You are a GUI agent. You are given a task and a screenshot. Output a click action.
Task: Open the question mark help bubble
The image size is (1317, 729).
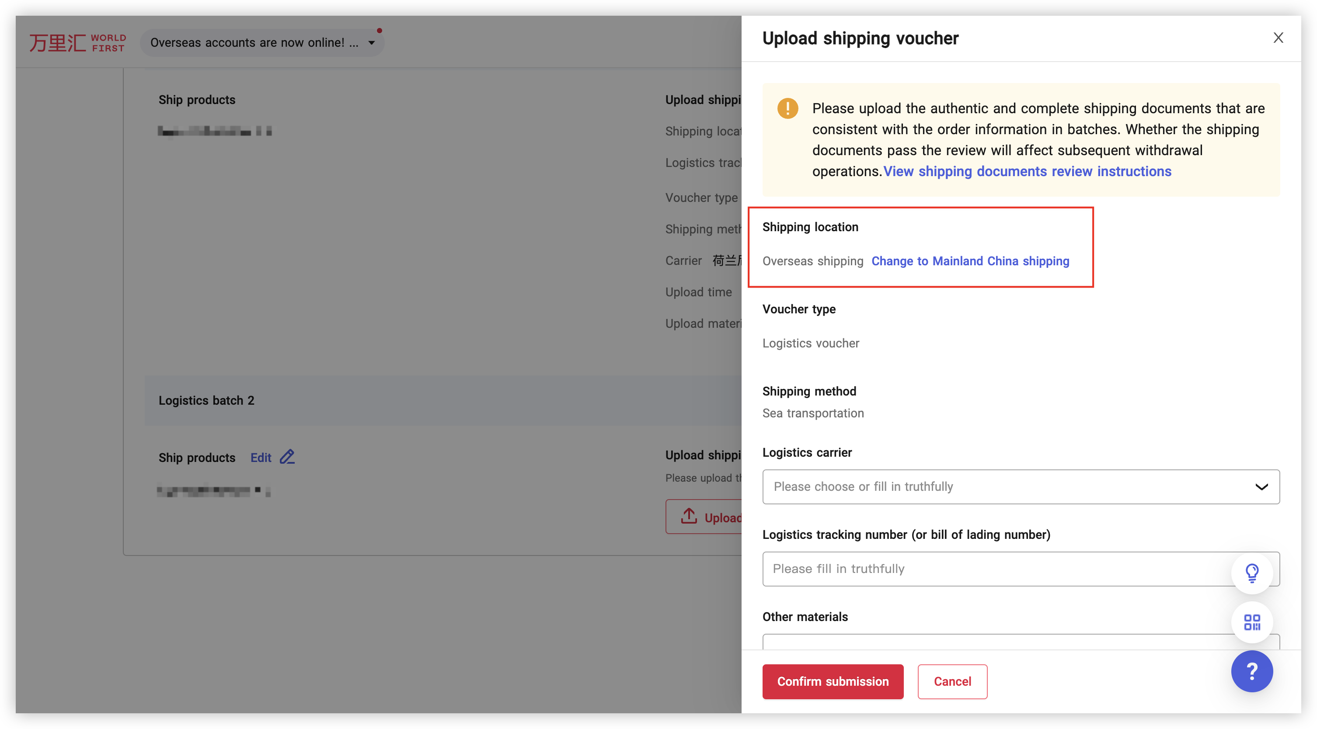(1252, 671)
